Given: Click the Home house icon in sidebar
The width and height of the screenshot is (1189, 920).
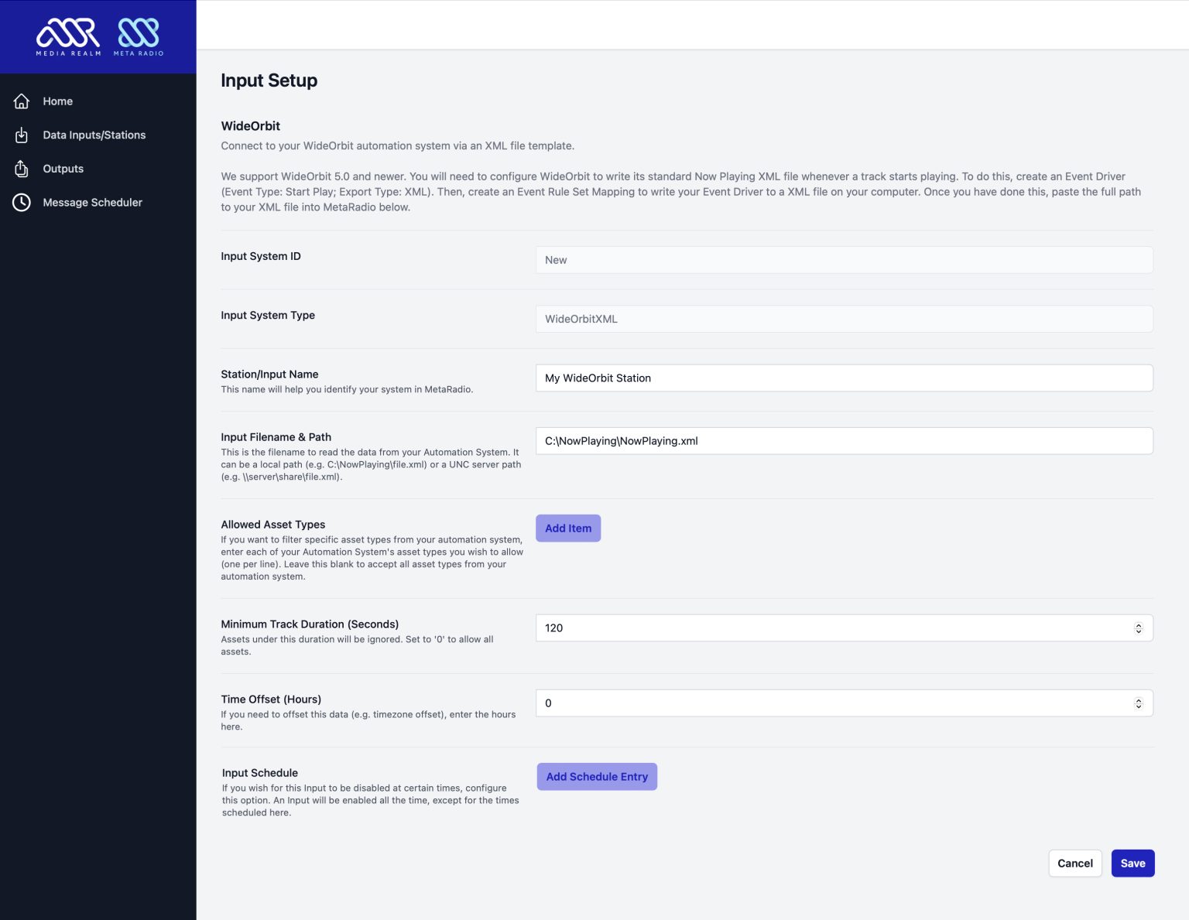Looking at the screenshot, I should 21,101.
